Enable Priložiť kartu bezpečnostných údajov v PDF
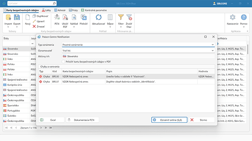This screenshot has height=141, width=252. 63,61
